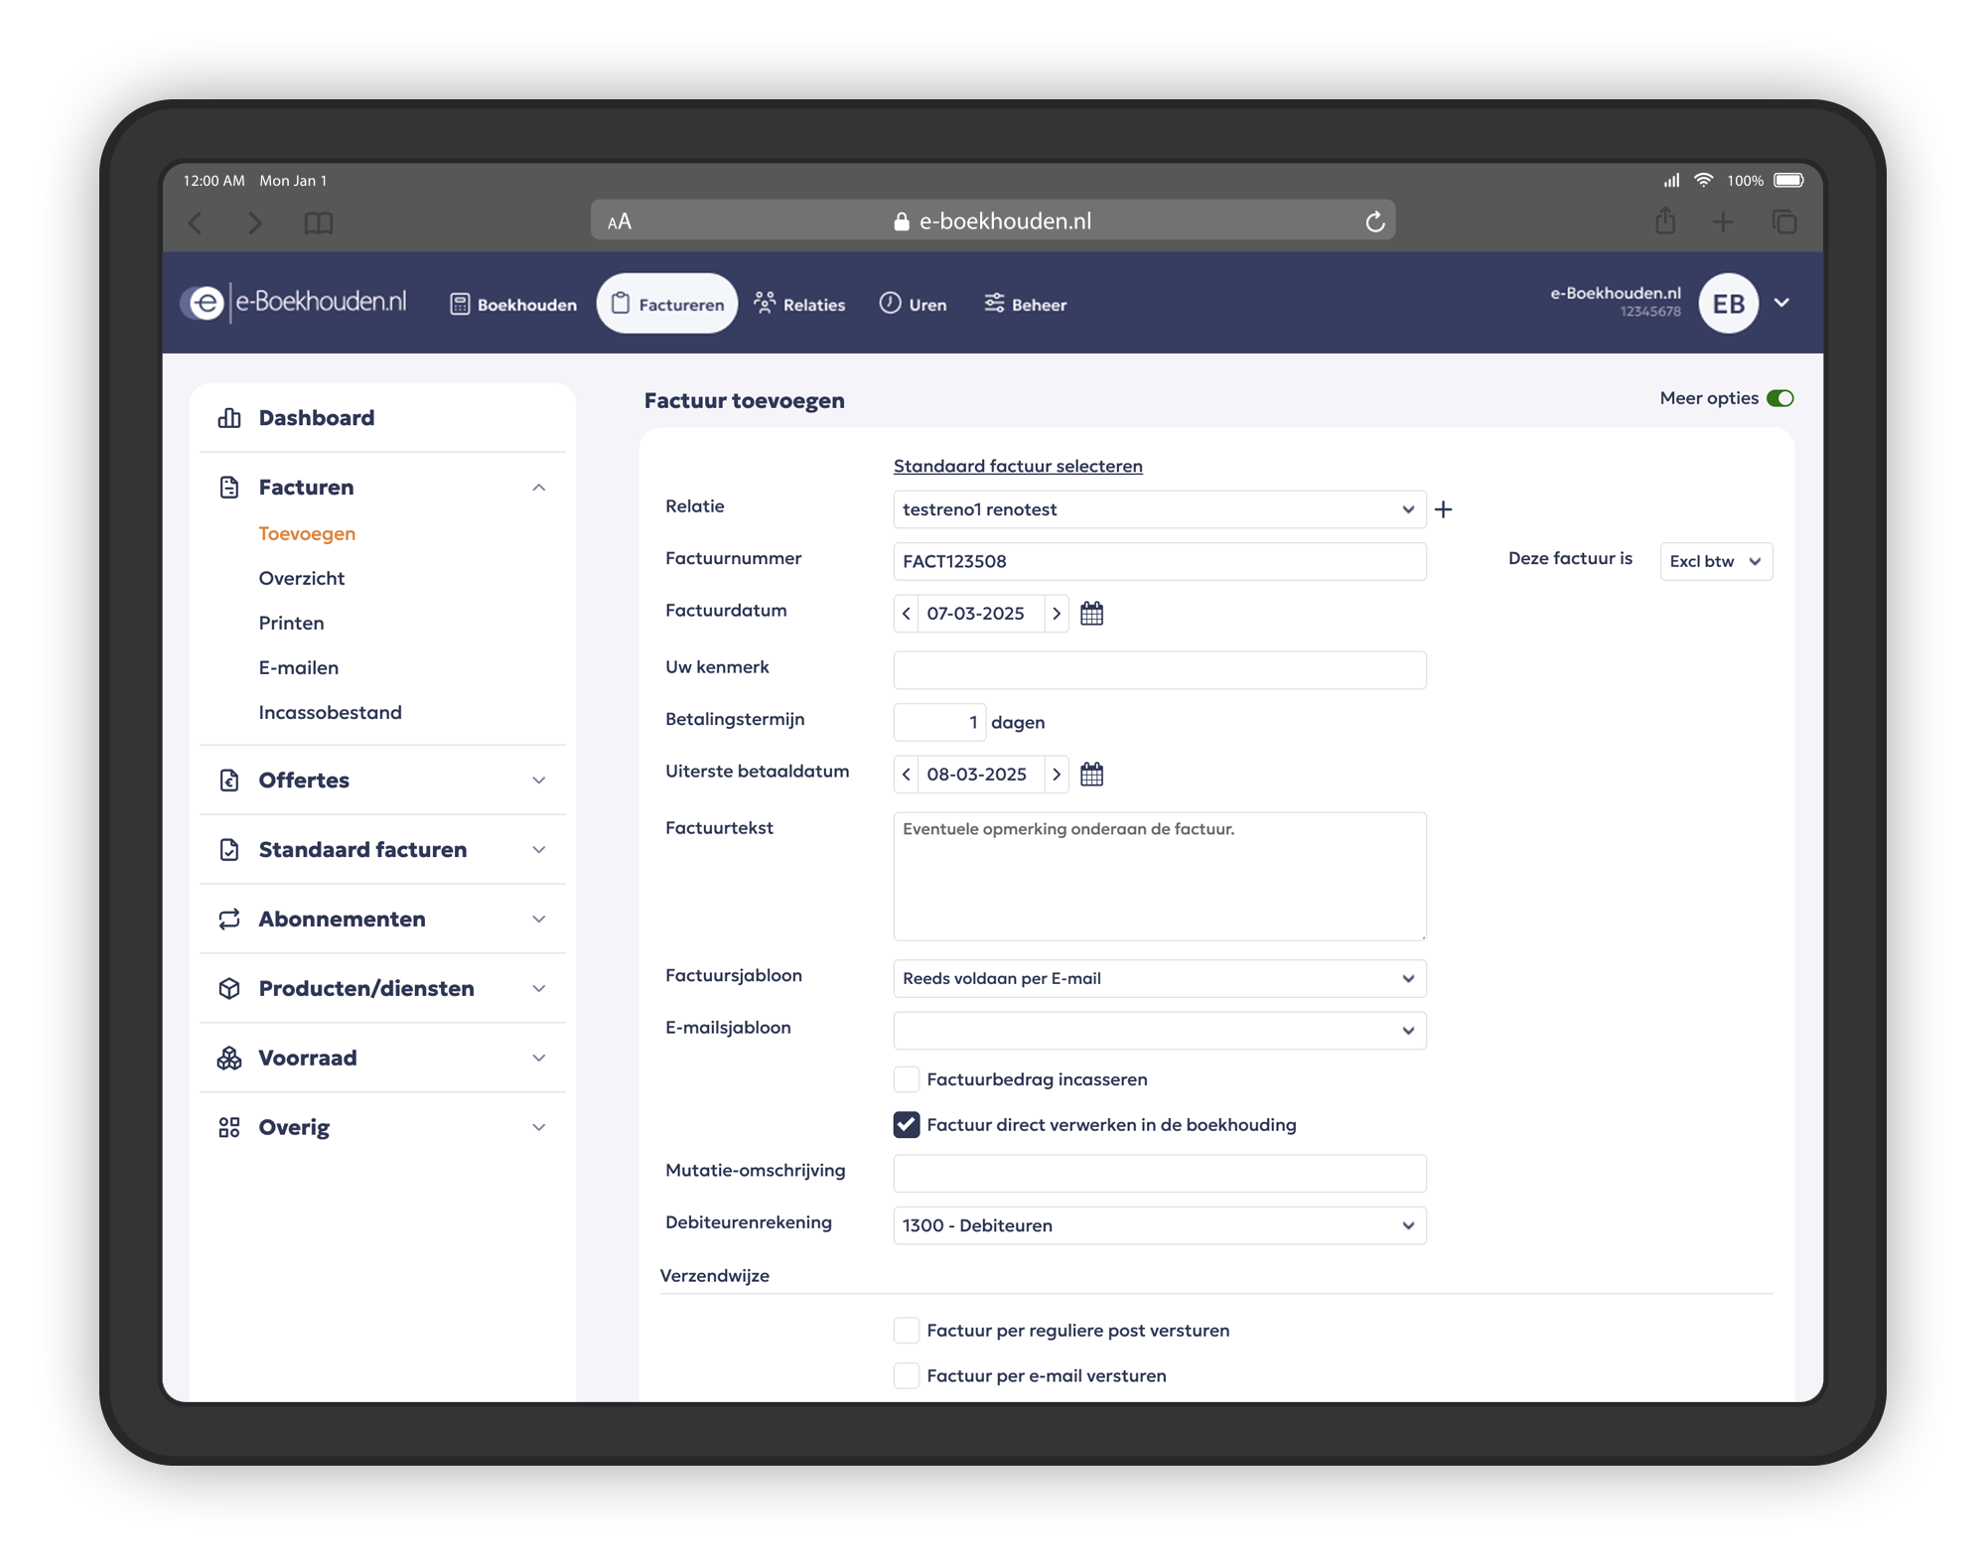The width and height of the screenshot is (1986, 1565).
Task: Click the Boekhouden icon in the navbar
Action: point(460,304)
